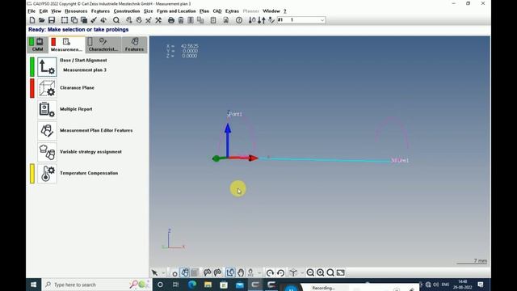This screenshot has width=517, height=291.
Task: Click the taskbar search box
Action: coord(96,285)
